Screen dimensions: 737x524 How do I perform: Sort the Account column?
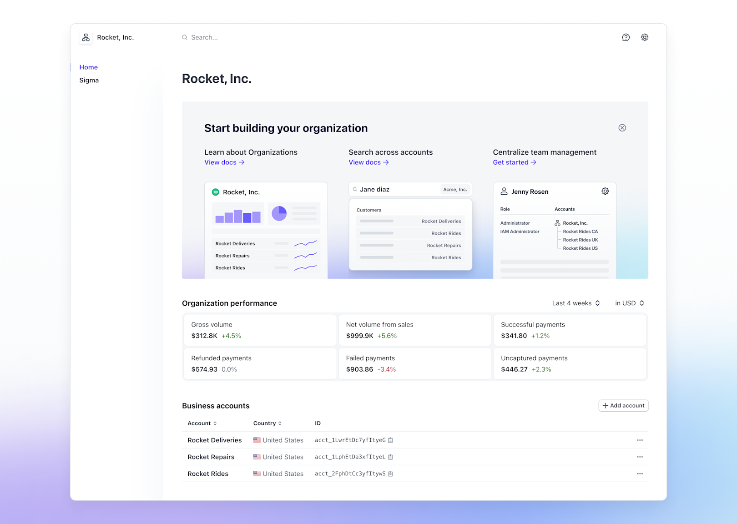coord(202,423)
